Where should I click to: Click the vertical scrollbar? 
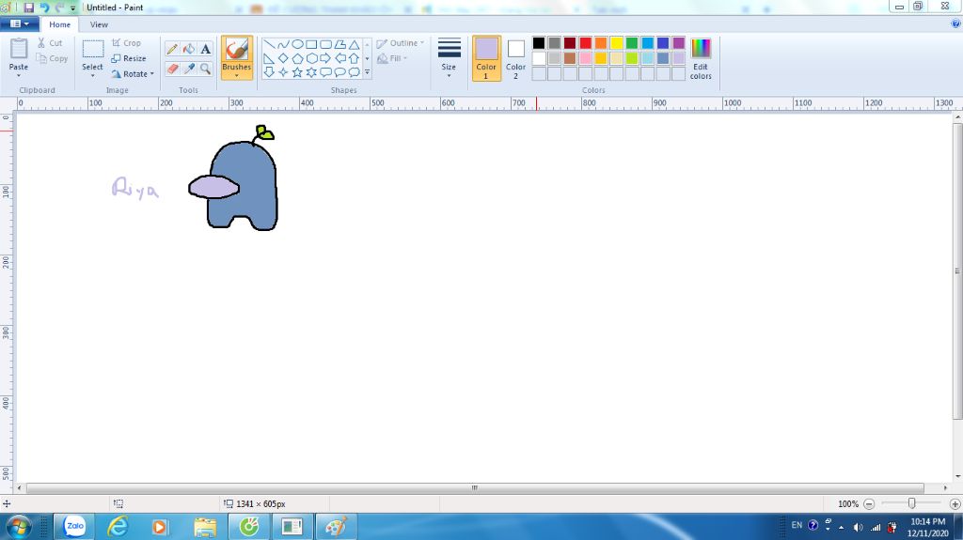click(x=957, y=271)
